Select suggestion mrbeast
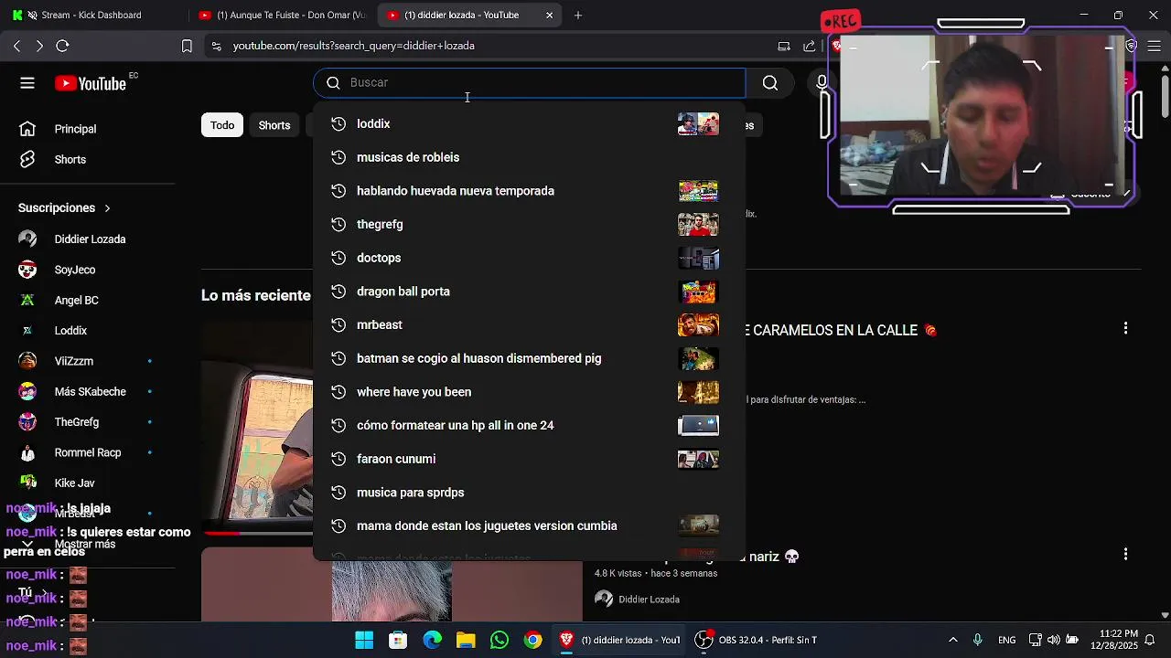 pyautogui.click(x=529, y=324)
